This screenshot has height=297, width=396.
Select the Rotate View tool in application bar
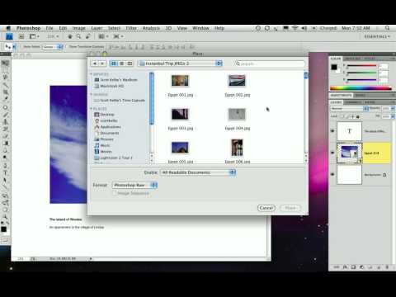coord(88,36)
